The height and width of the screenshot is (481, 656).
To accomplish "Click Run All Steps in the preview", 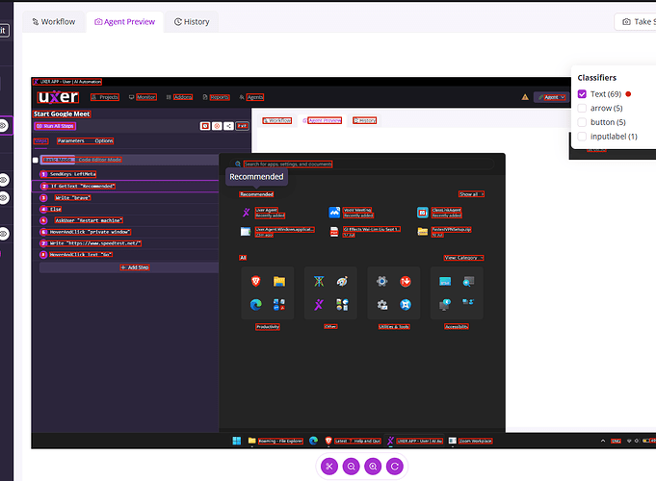I will (x=55, y=126).
